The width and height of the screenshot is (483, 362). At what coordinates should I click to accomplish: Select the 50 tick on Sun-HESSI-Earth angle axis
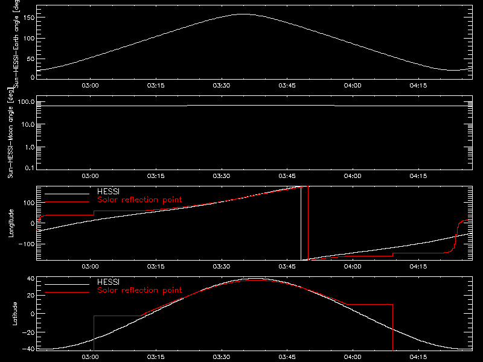coord(31,59)
